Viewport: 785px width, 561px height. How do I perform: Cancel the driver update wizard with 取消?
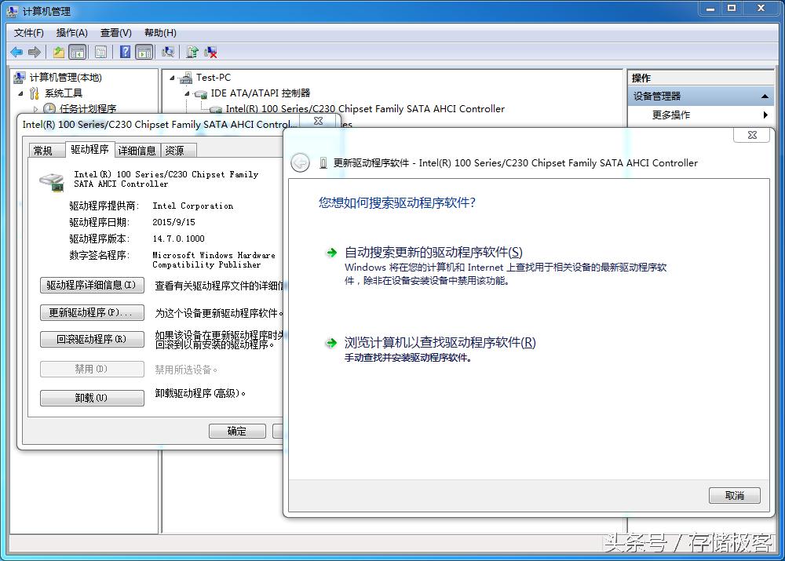click(x=734, y=495)
